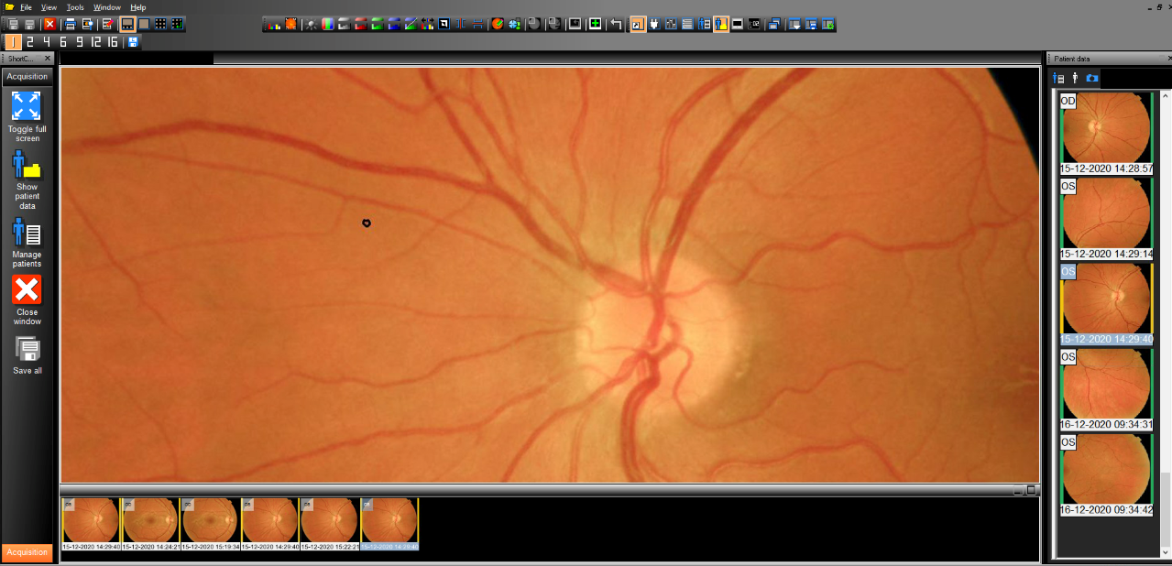1172x566 pixels.
Task: Select the 16-image grid layout
Action: coord(112,42)
